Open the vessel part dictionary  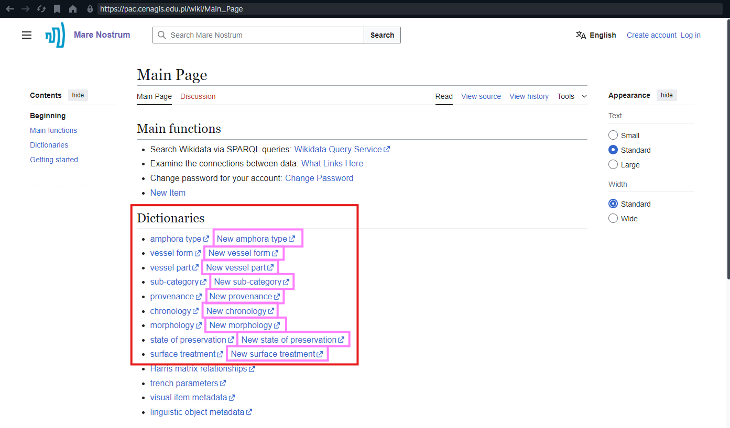click(x=174, y=267)
